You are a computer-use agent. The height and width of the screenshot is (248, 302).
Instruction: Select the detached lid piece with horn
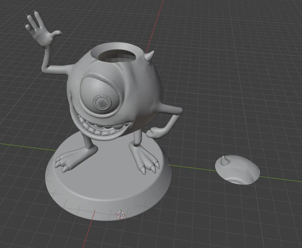click(x=237, y=170)
